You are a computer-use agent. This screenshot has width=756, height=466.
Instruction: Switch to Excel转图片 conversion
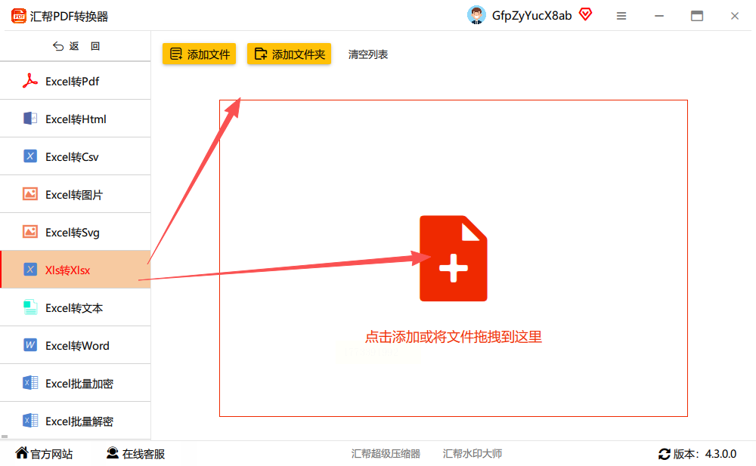click(75, 194)
